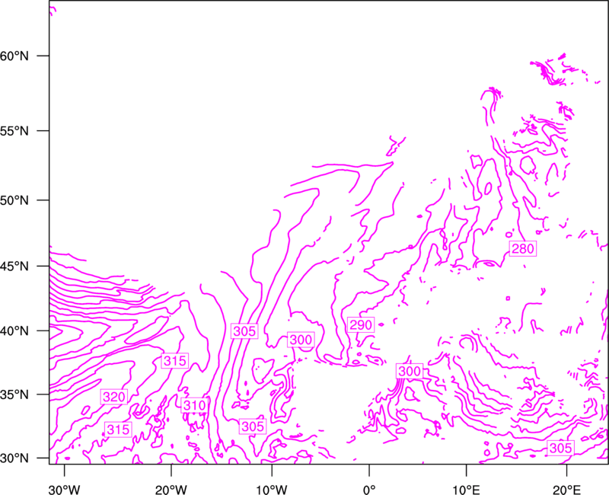Click the 55°N latitude axis label
The width and height of the screenshot is (609, 495).
(x=14, y=131)
